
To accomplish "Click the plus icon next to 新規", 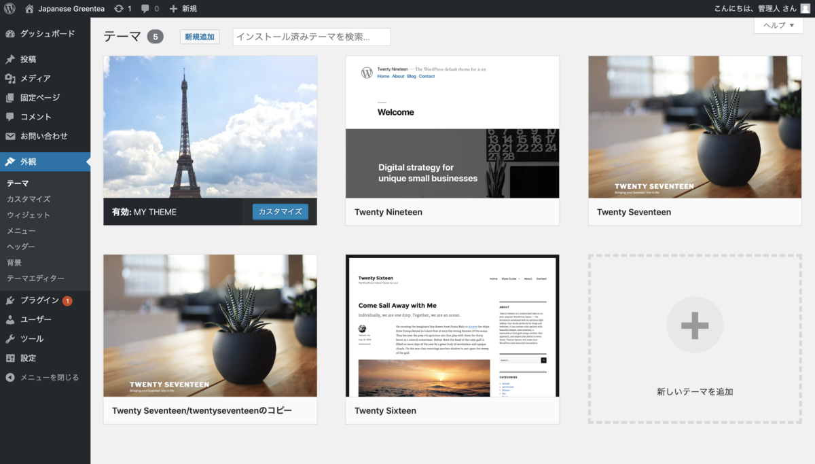I will point(173,9).
